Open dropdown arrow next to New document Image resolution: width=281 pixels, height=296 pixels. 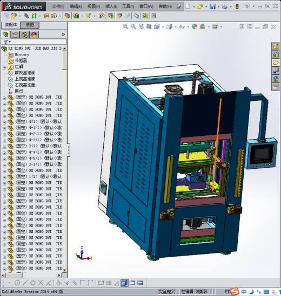point(194,7)
